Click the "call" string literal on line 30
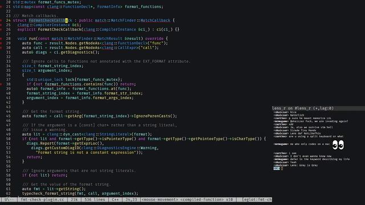This screenshot has height=205, width=365. [147, 48]
